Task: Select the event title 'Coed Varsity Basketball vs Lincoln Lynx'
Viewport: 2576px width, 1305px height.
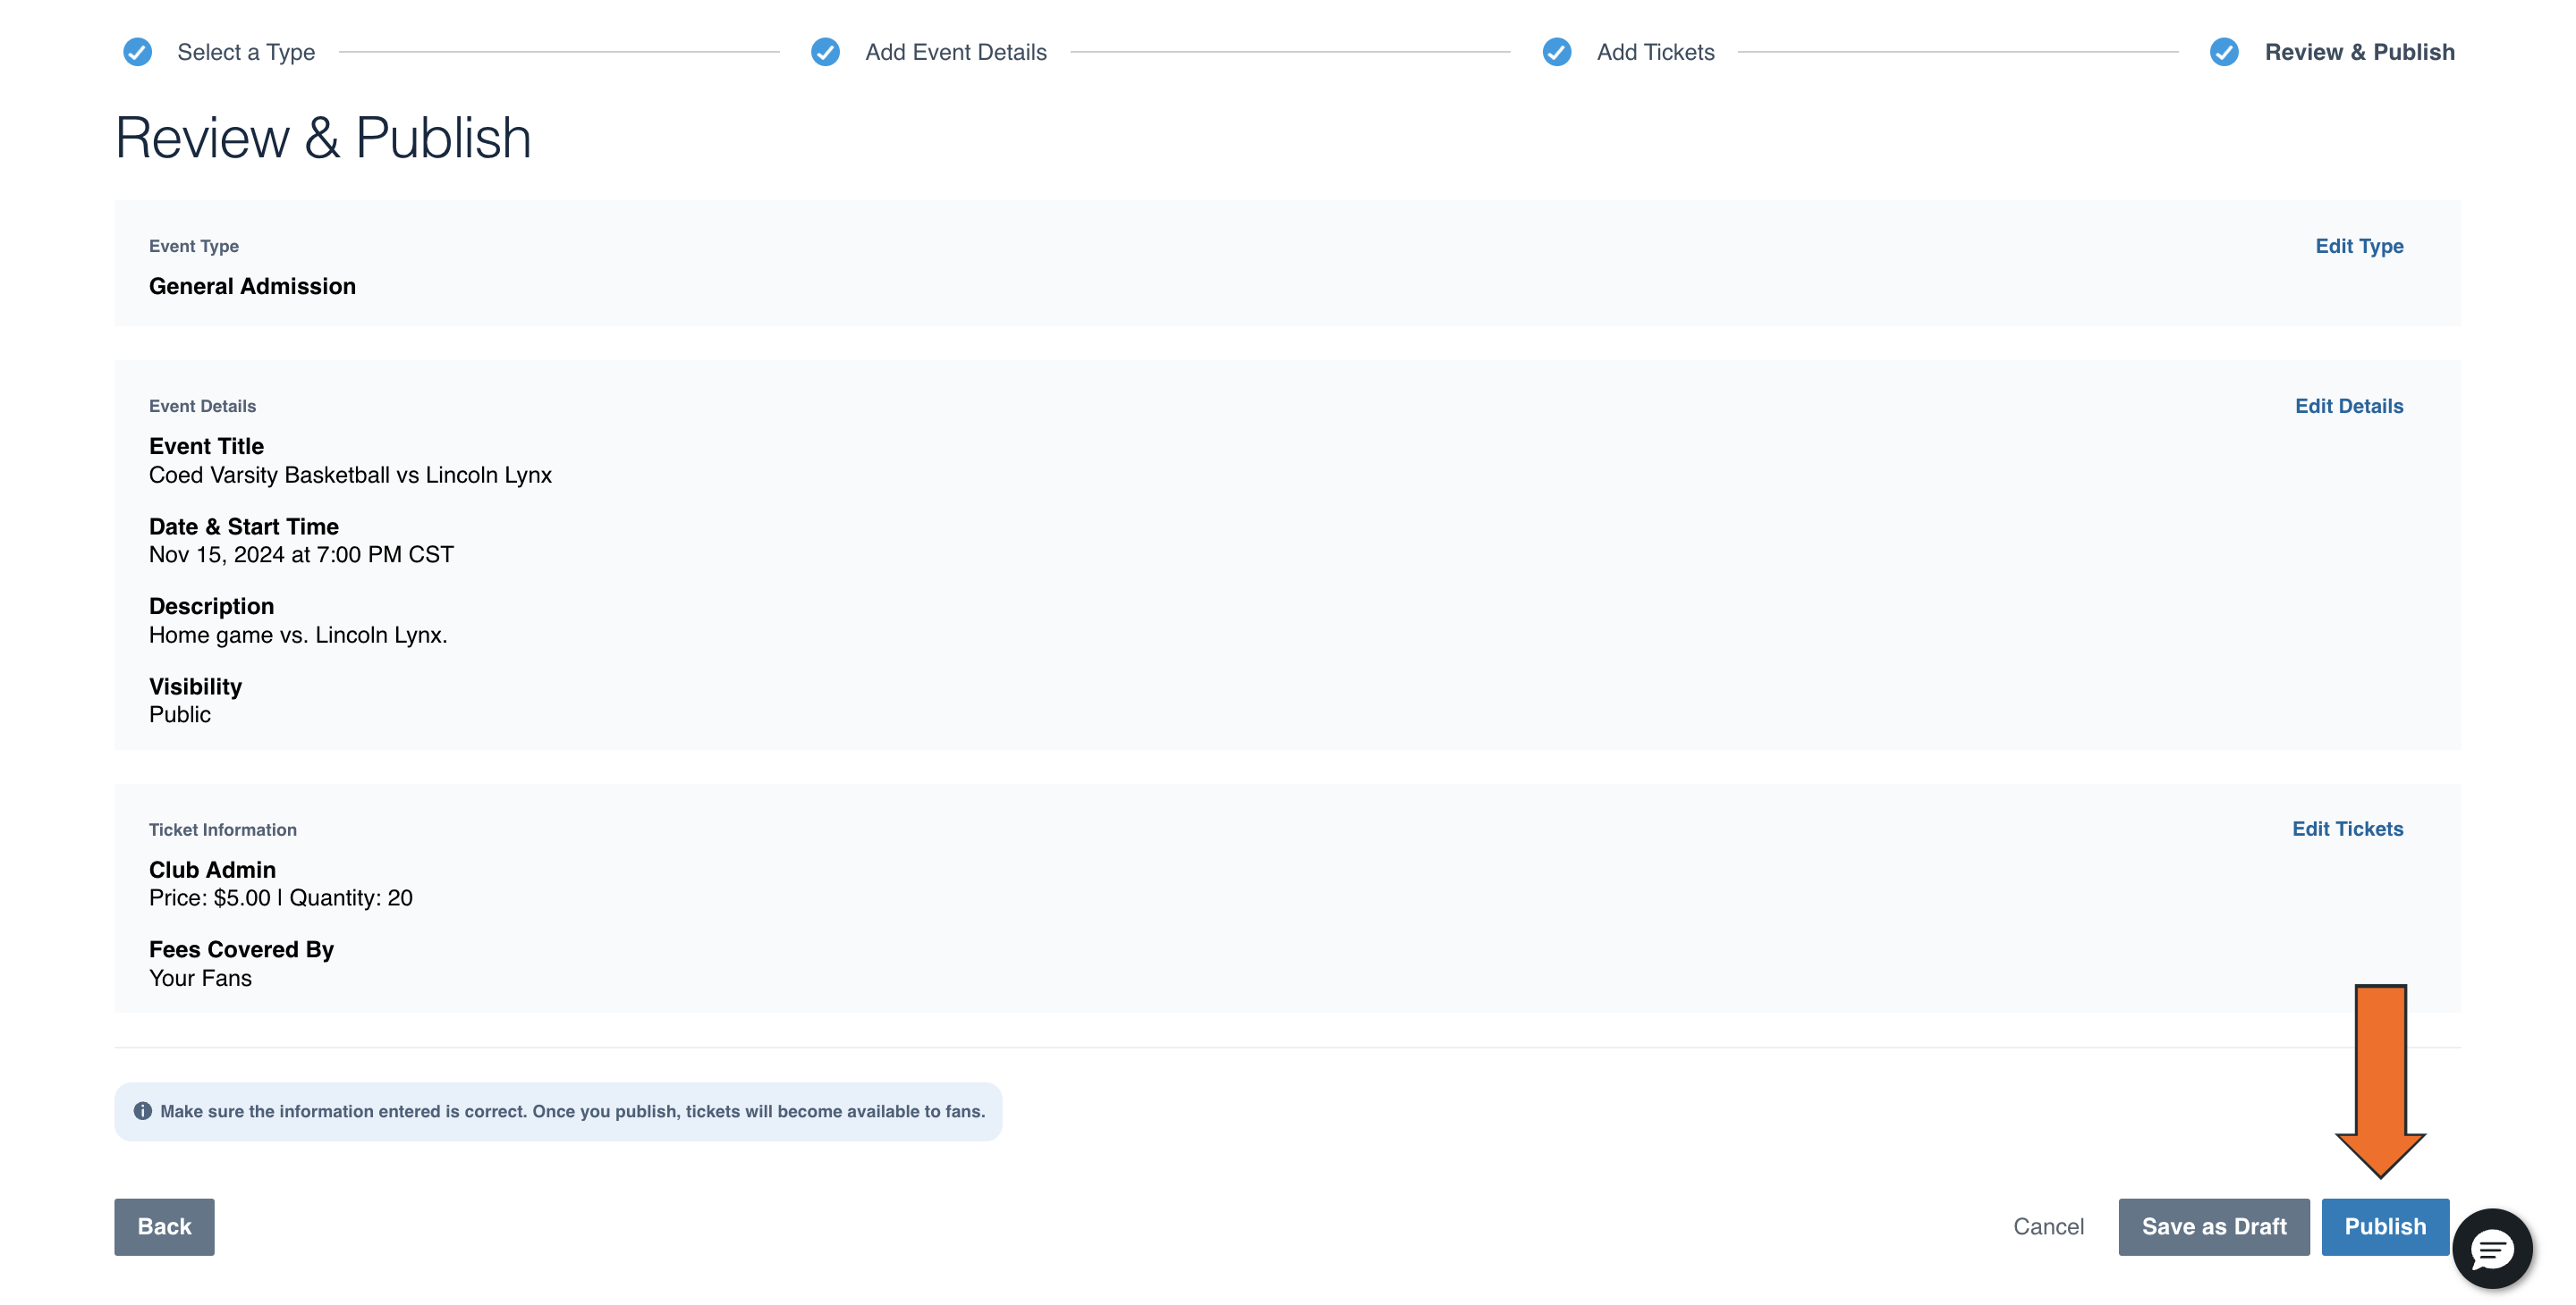Action: pos(350,475)
